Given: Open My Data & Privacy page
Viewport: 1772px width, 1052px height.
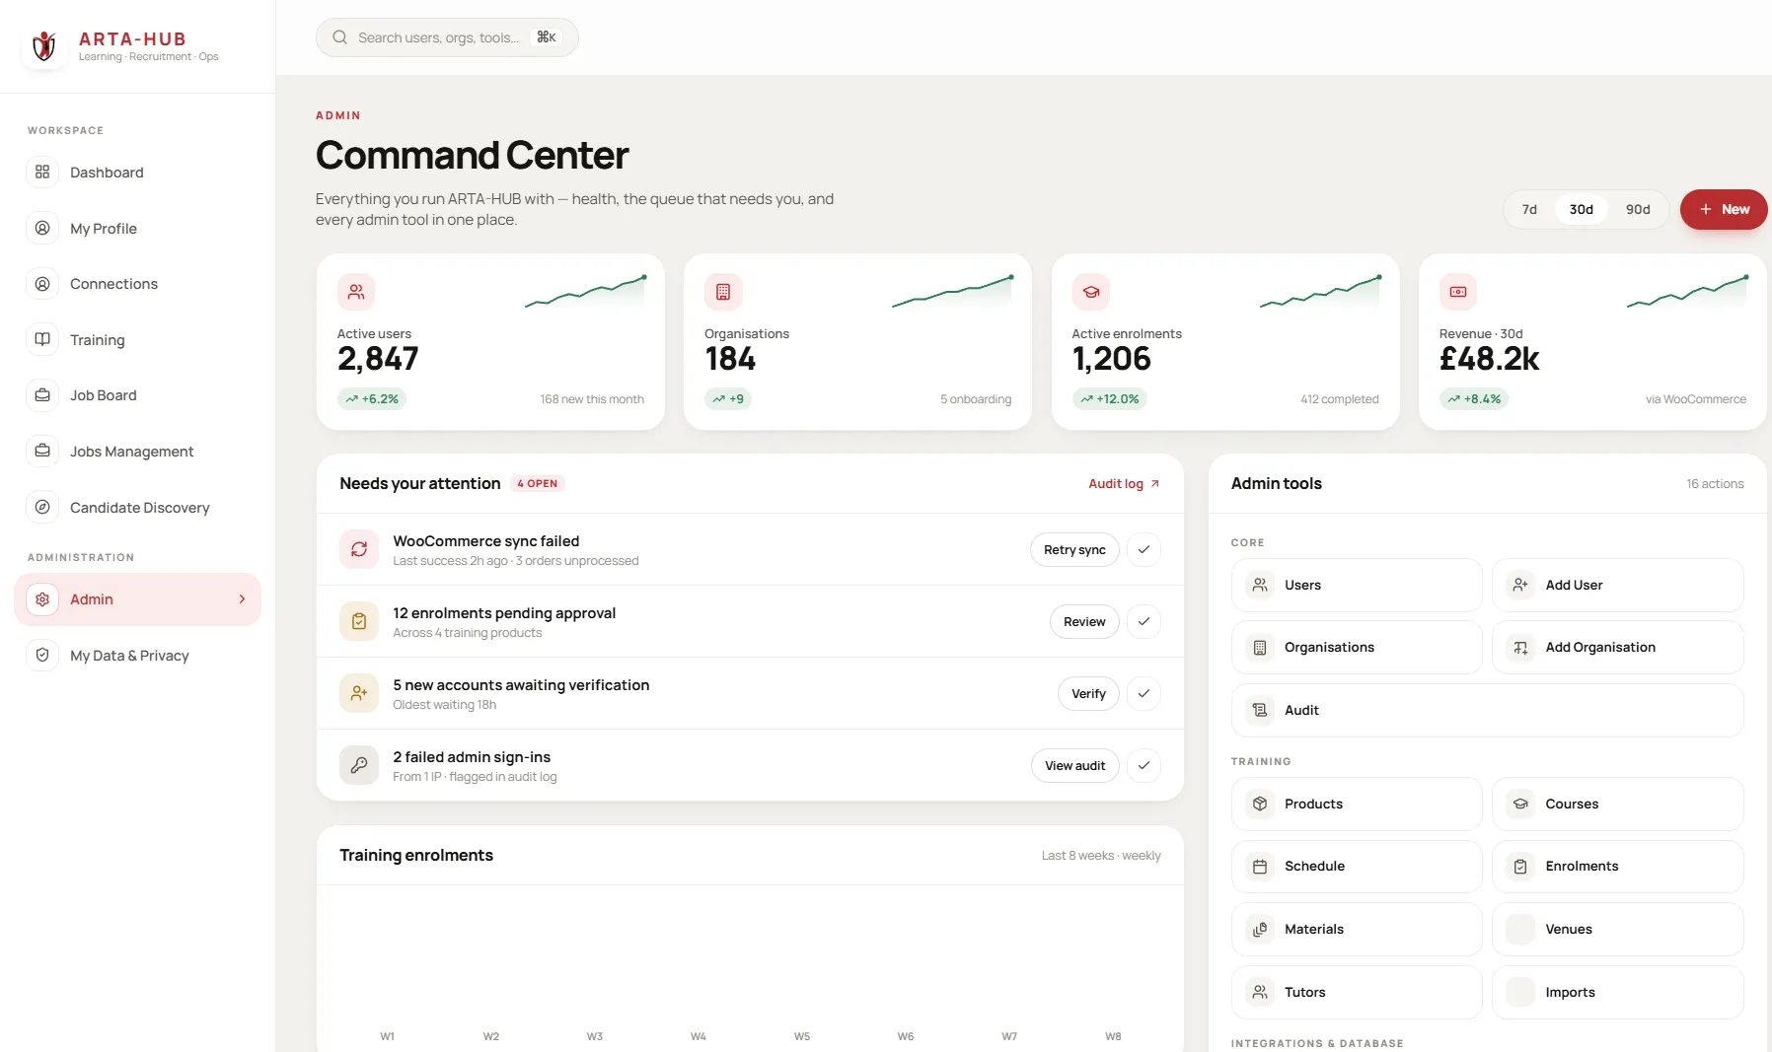Looking at the screenshot, I should [137, 655].
